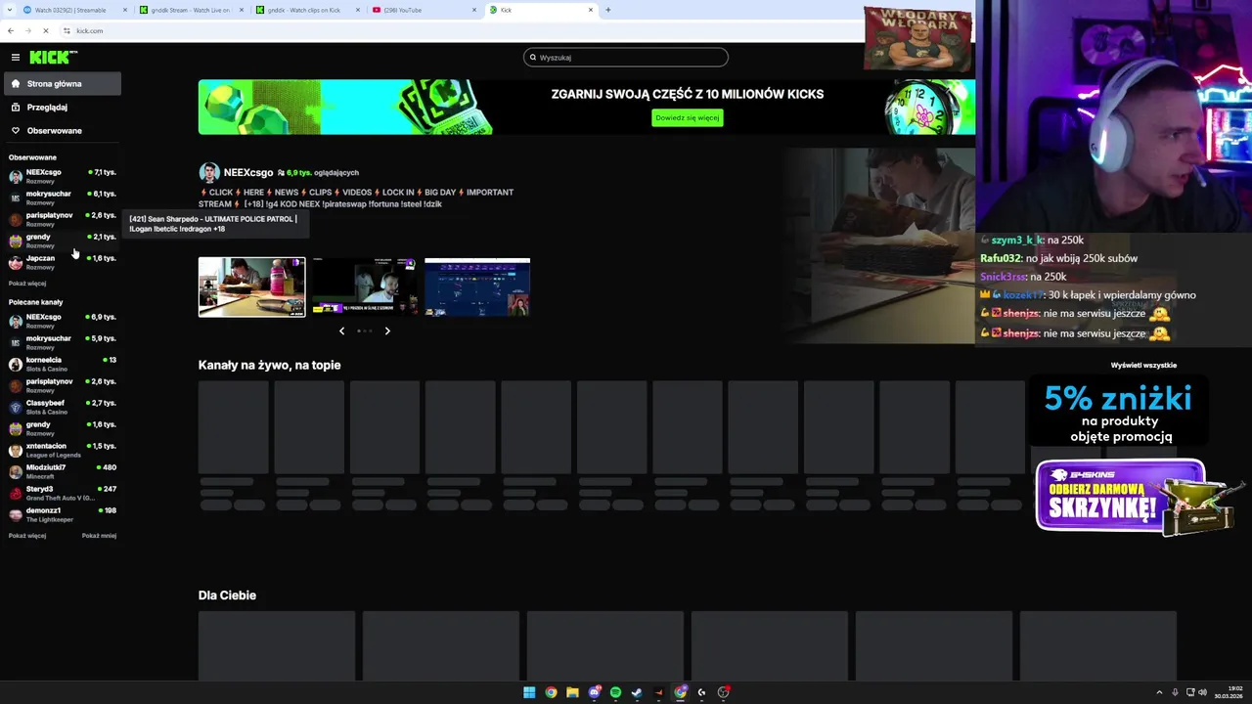Screen dimensions: 1252x704
Task: Go back with the browser back arrow
Action: [x=11, y=30]
